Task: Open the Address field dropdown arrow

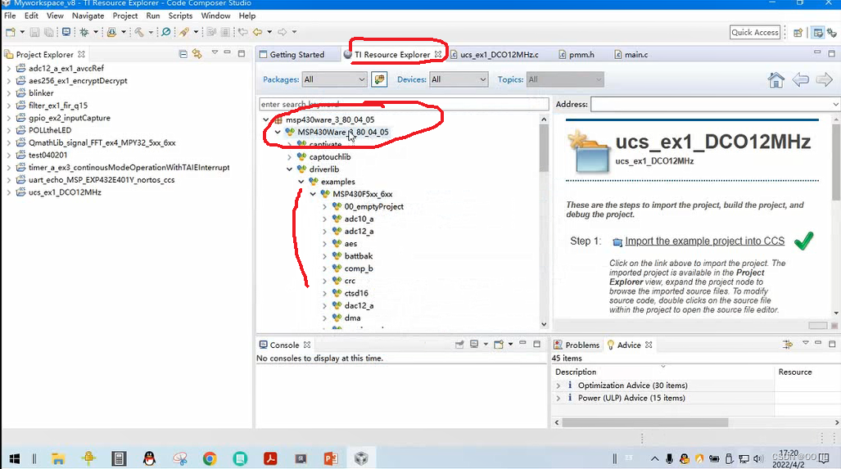Action: click(x=835, y=104)
